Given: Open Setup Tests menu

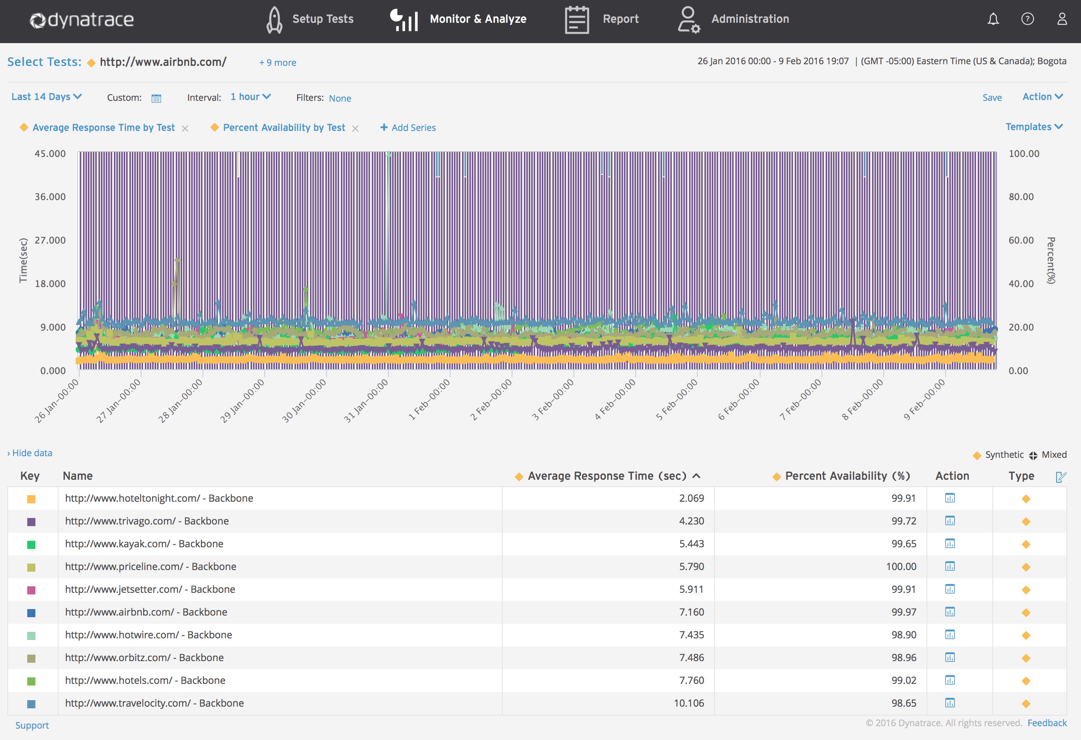Looking at the screenshot, I should [x=323, y=19].
